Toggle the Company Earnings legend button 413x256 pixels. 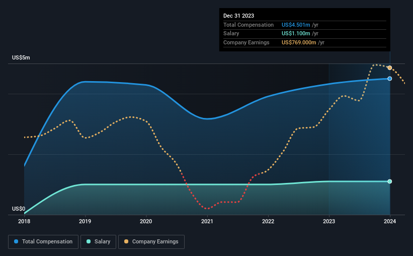coord(151,242)
